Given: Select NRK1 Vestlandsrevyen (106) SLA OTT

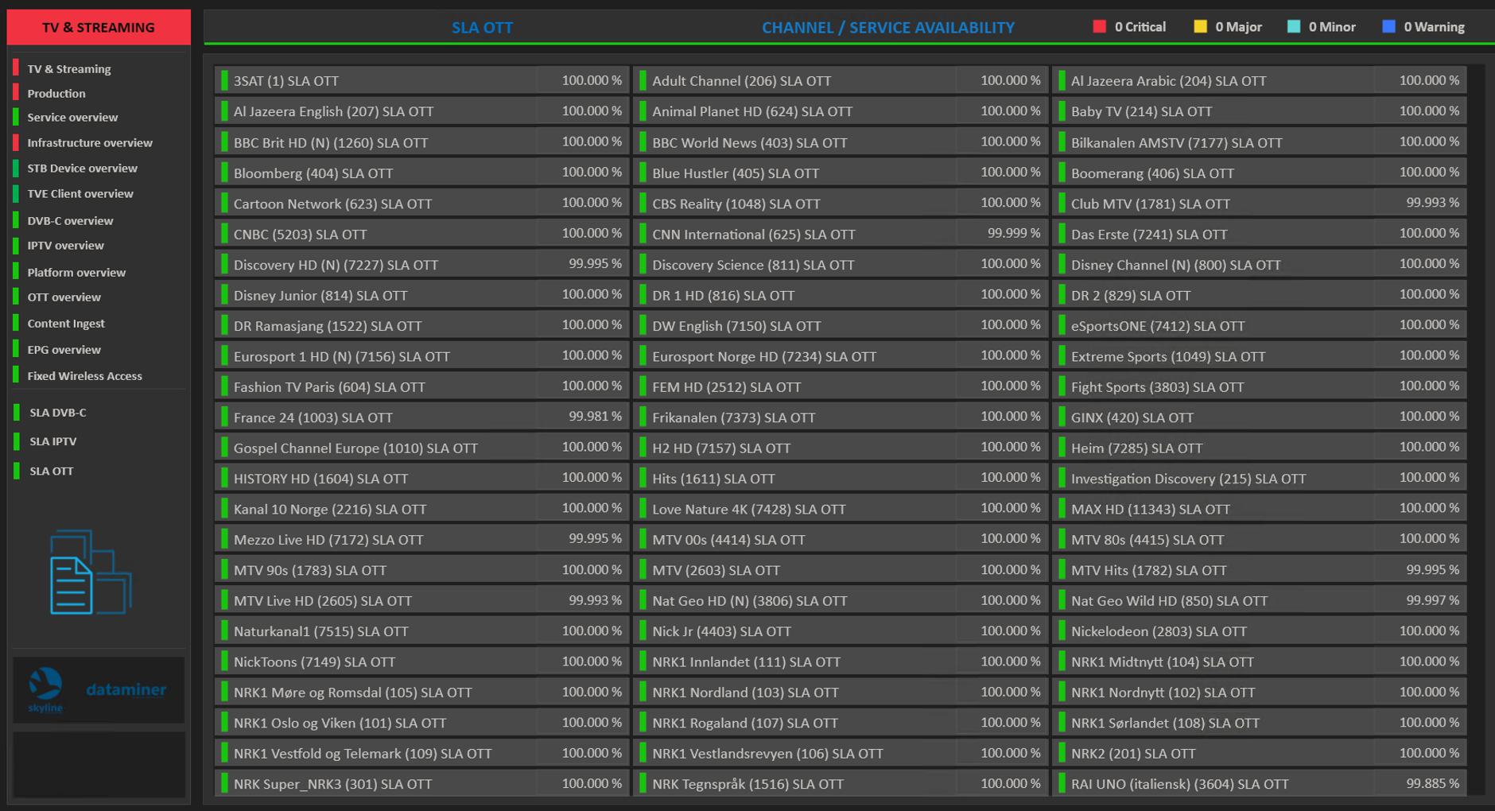Looking at the screenshot, I should (x=841, y=754).
